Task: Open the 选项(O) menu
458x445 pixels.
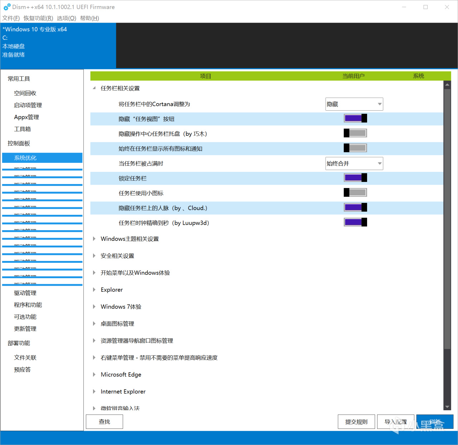Action: point(67,18)
